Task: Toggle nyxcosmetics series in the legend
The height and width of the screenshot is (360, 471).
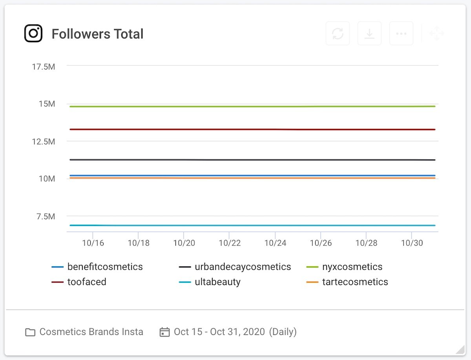Action: point(352,267)
